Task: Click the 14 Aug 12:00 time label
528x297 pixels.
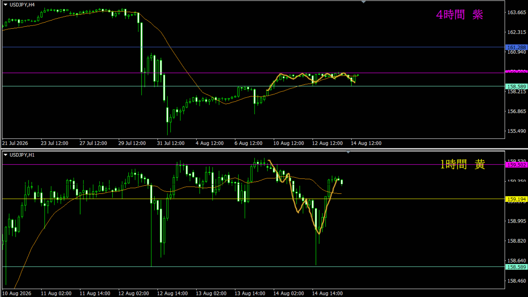Action: (366, 143)
